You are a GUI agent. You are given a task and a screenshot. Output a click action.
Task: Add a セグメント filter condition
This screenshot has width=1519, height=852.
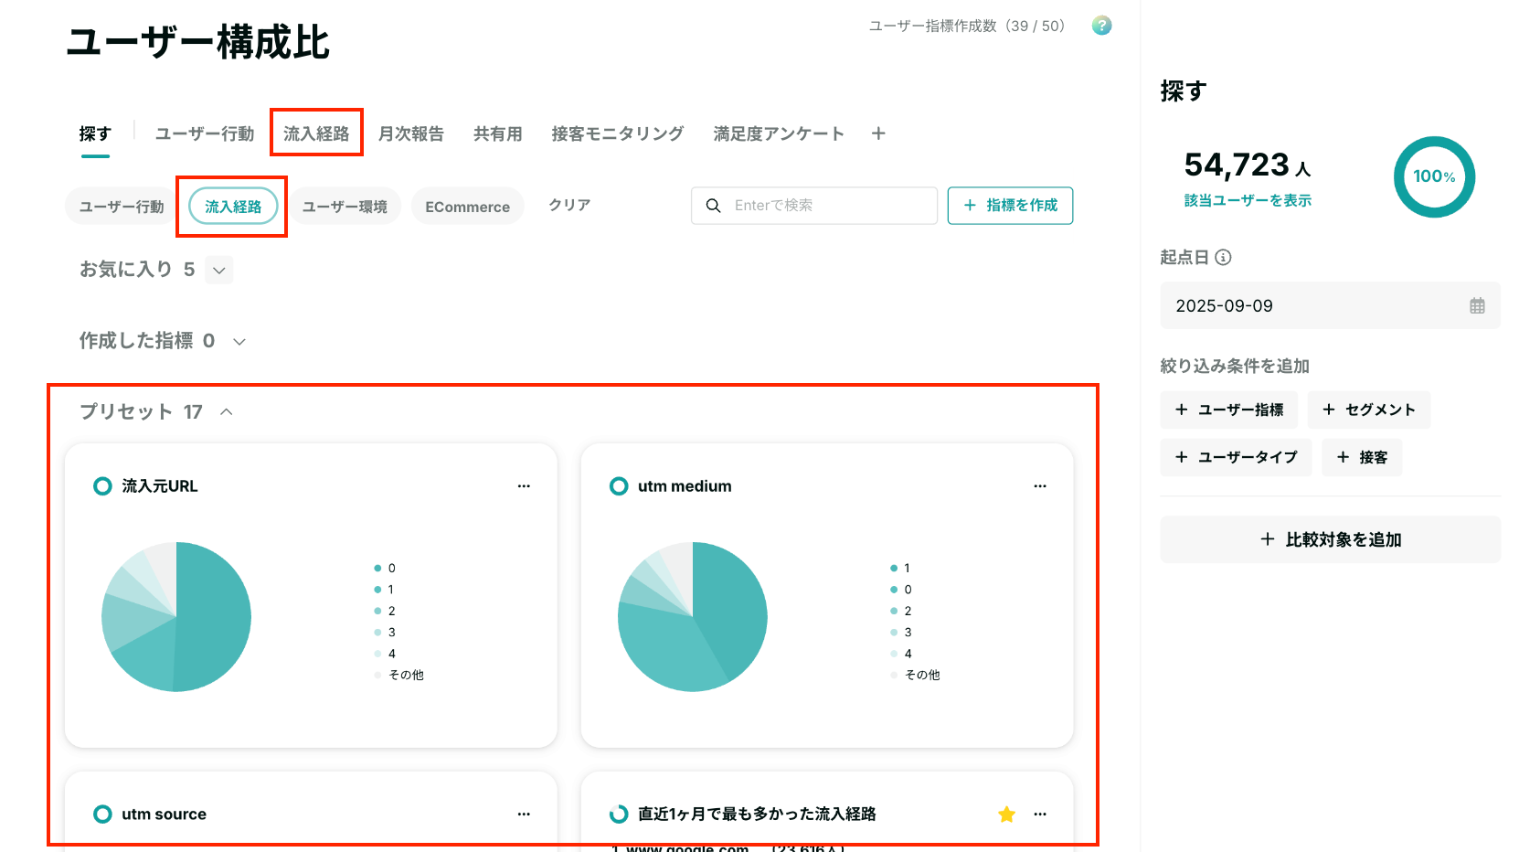point(1369,410)
